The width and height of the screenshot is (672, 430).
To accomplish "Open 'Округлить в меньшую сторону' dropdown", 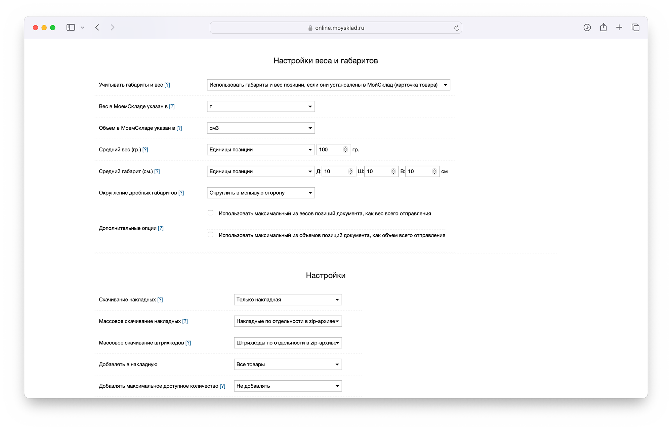I will click(261, 193).
